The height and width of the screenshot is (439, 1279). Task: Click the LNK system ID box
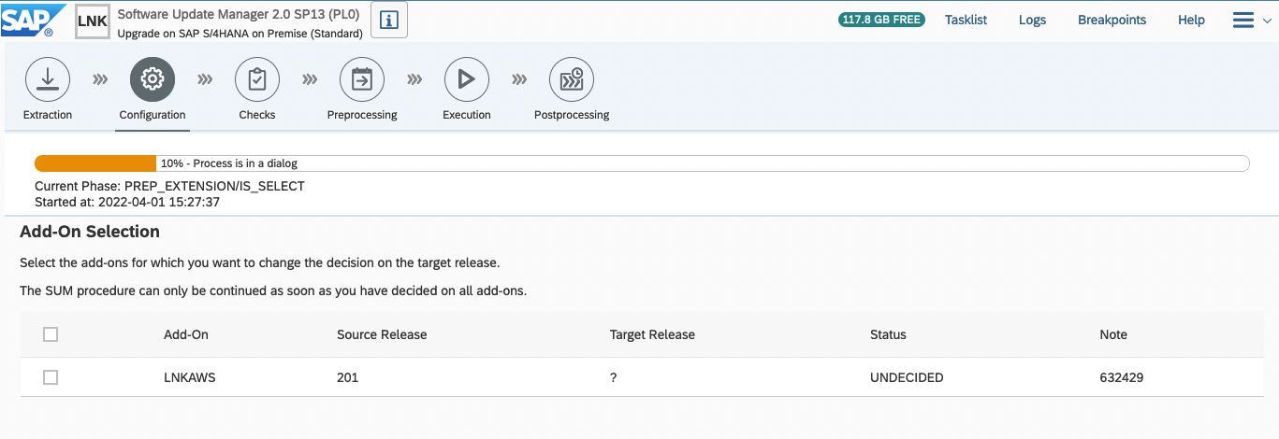(x=93, y=21)
